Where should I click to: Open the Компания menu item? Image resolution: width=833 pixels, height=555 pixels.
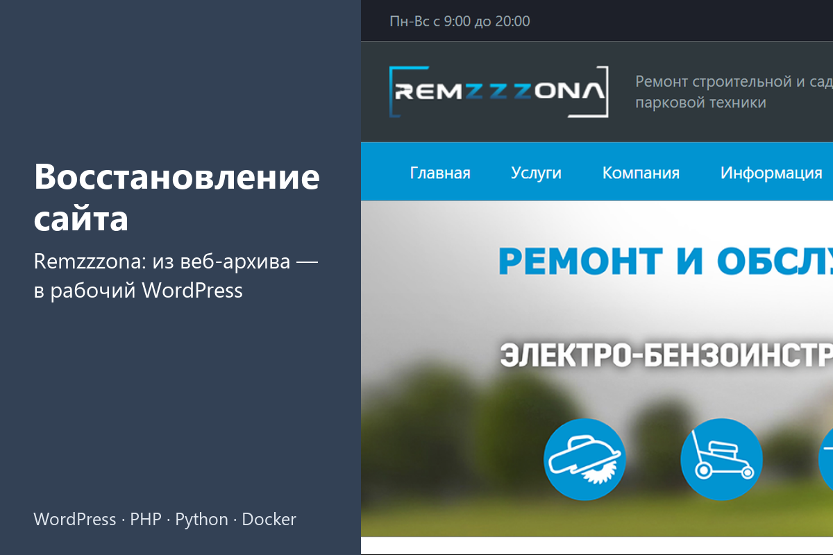click(x=641, y=173)
